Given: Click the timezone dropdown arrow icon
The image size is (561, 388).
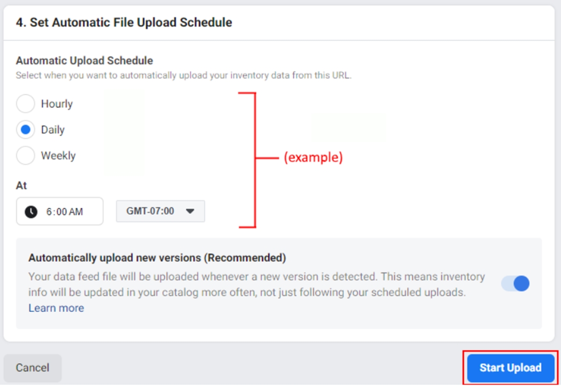Looking at the screenshot, I should (x=190, y=211).
